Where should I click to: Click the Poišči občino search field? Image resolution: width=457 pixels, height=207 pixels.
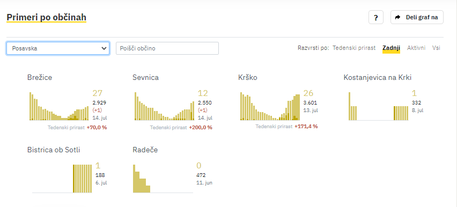(x=167, y=48)
